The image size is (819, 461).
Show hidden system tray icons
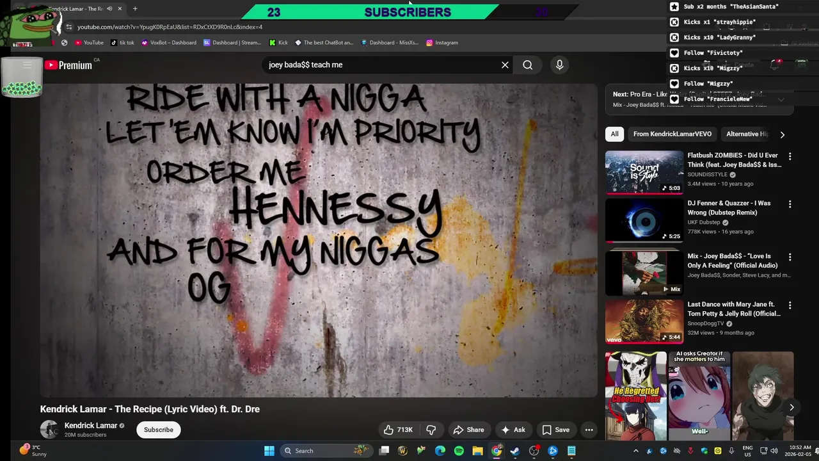click(x=635, y=451)
